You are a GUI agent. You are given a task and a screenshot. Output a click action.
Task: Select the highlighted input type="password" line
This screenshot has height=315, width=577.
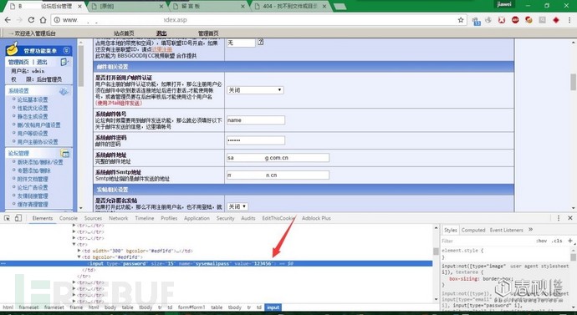click(x=217, y=263)
